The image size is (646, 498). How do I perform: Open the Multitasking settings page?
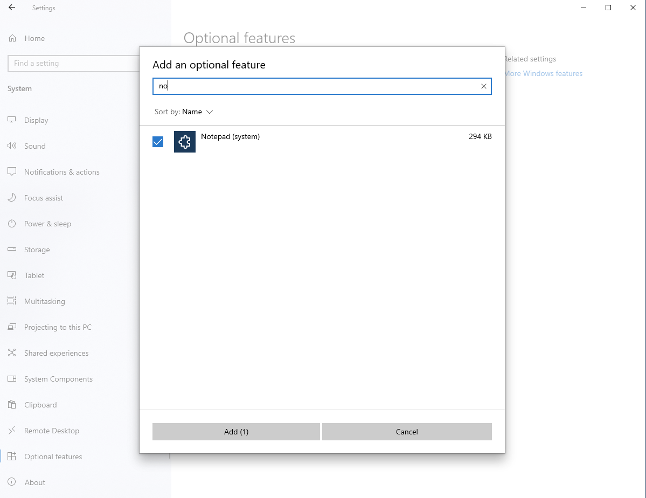[45, 301]
